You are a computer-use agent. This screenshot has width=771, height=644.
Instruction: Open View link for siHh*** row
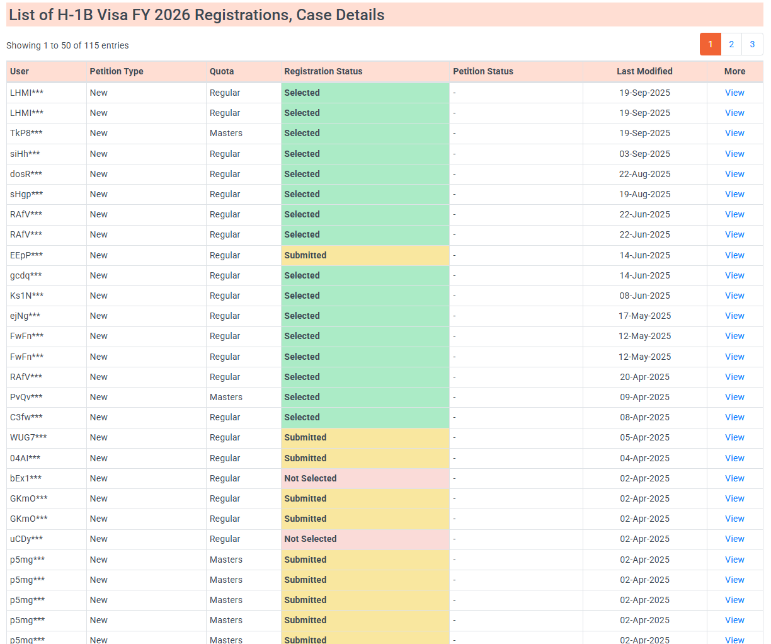pos(734,154)
